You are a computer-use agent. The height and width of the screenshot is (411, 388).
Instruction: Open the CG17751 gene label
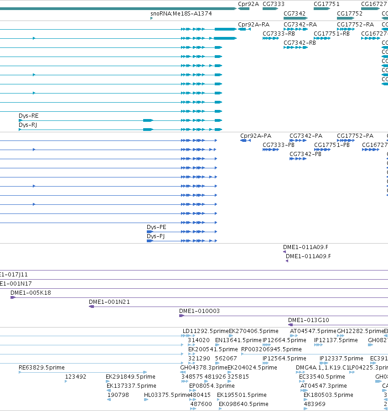click(326, 4)
